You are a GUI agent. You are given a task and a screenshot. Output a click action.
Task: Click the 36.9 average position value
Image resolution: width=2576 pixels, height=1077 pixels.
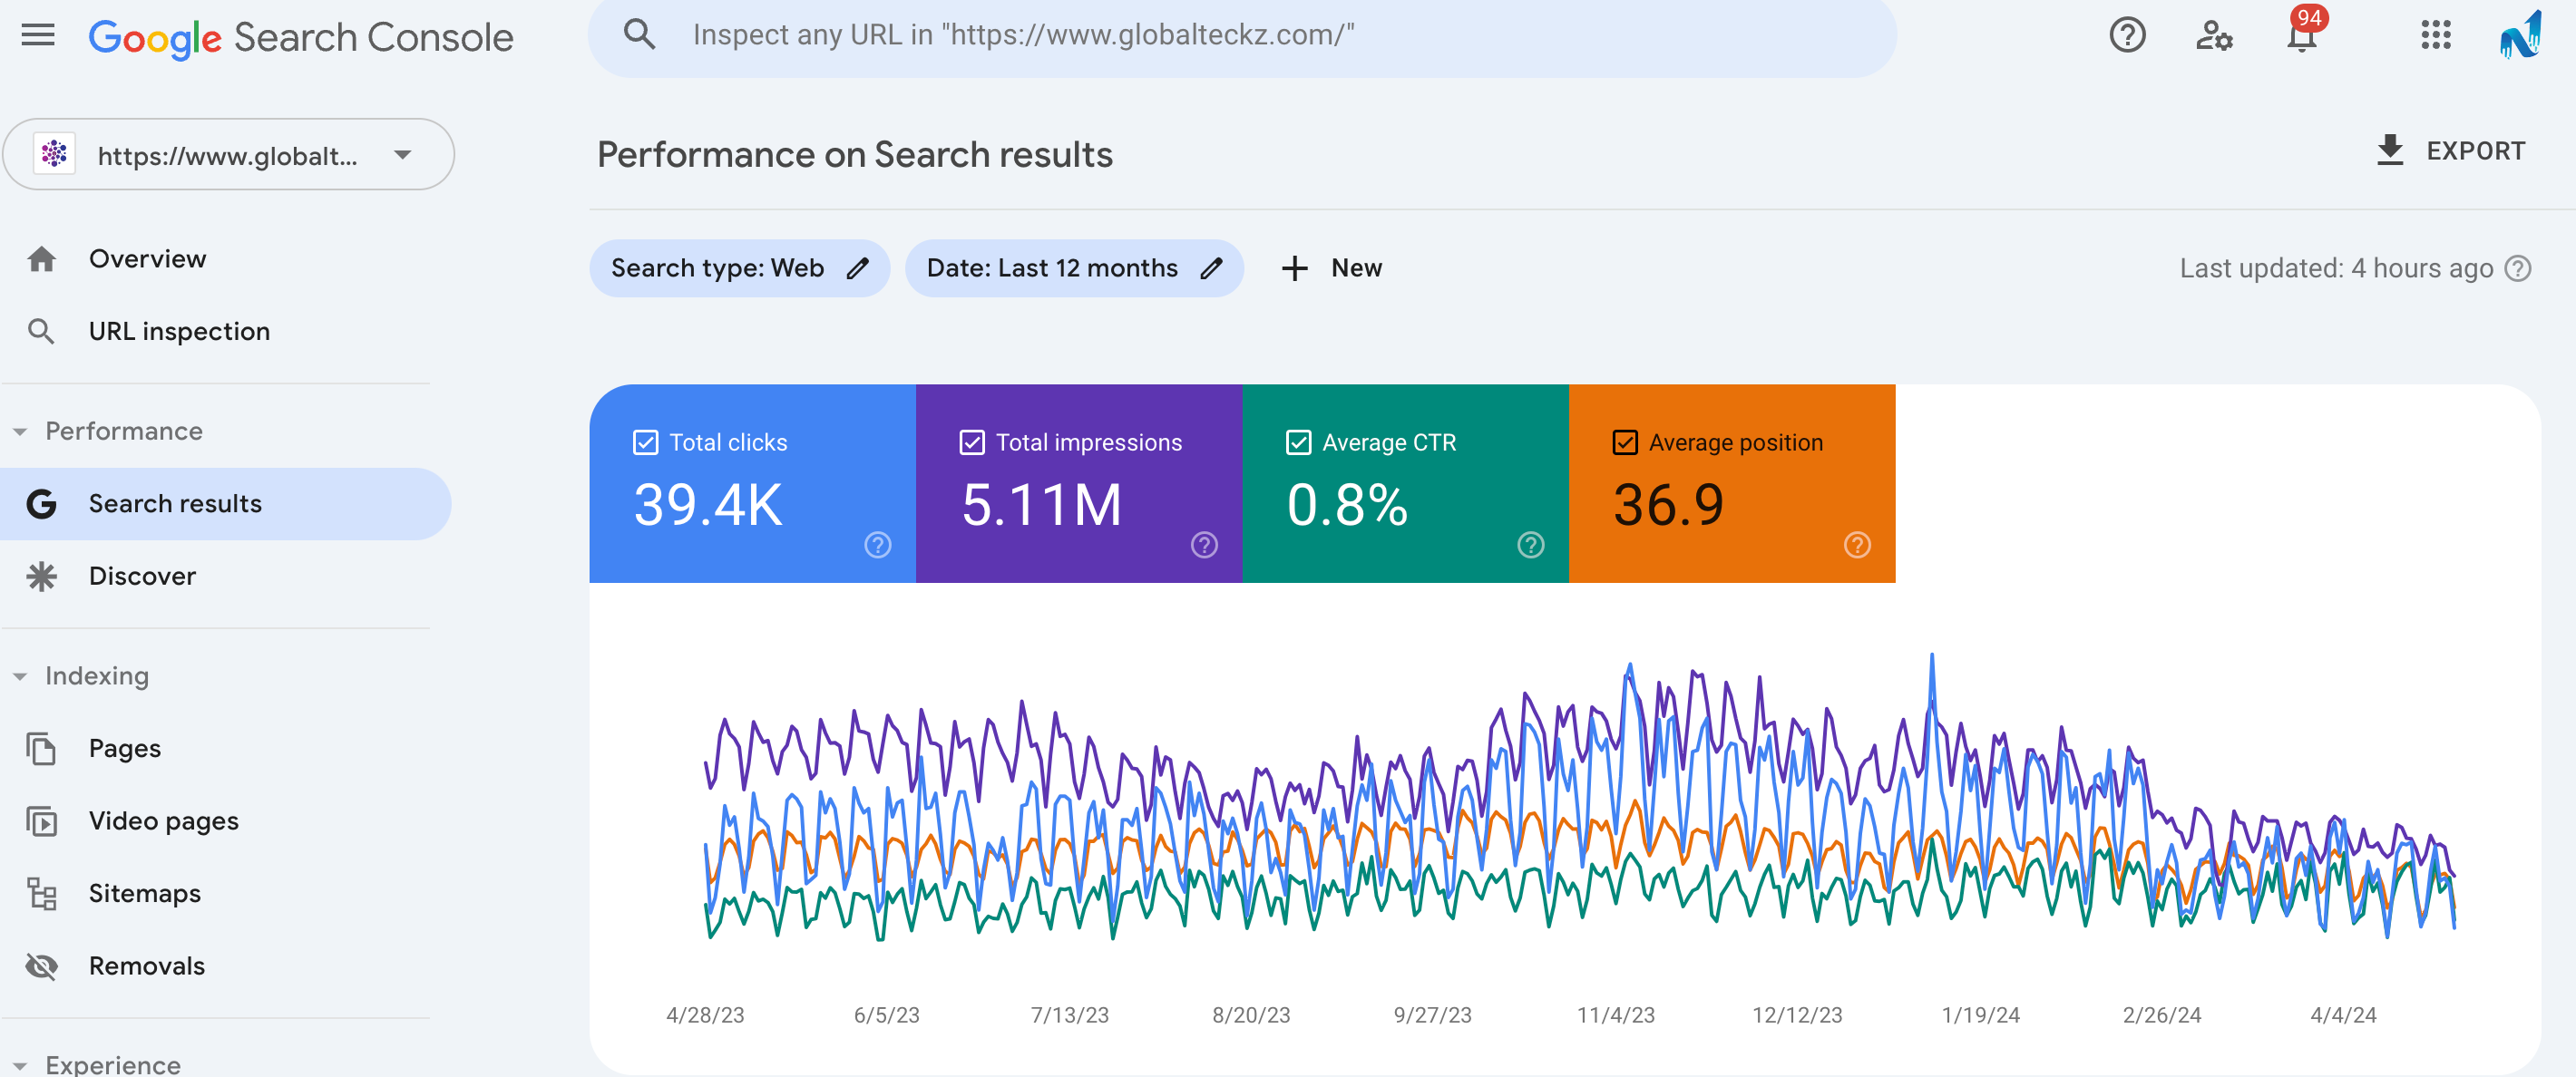1668,505
